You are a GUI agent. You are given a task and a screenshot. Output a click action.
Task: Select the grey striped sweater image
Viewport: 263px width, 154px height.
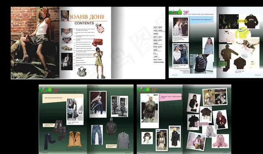click(x=123, y=140)
